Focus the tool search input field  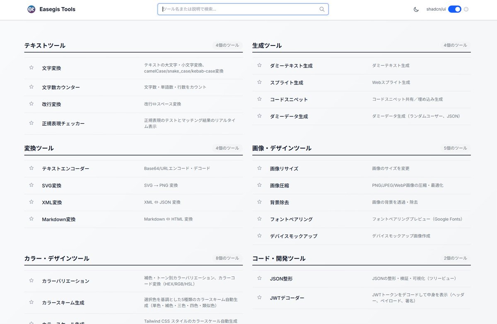[243, 9]
